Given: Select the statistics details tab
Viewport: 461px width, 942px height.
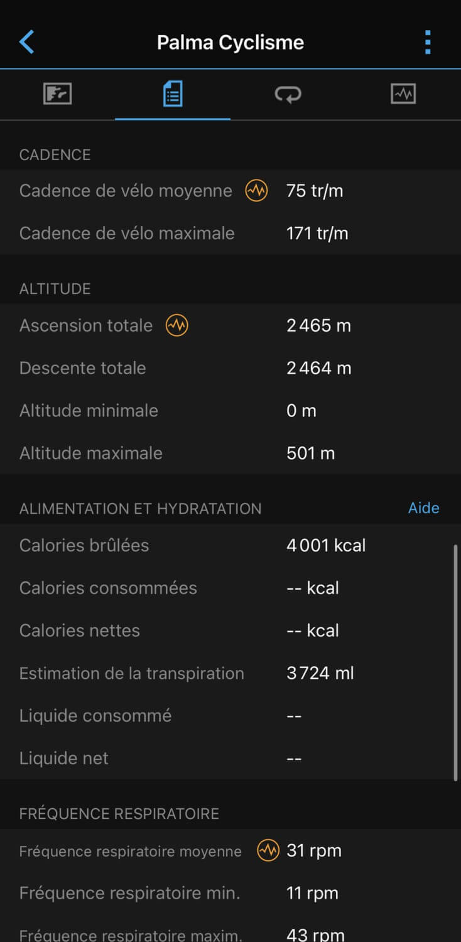Looking at the screenshot, I should 173,94.
